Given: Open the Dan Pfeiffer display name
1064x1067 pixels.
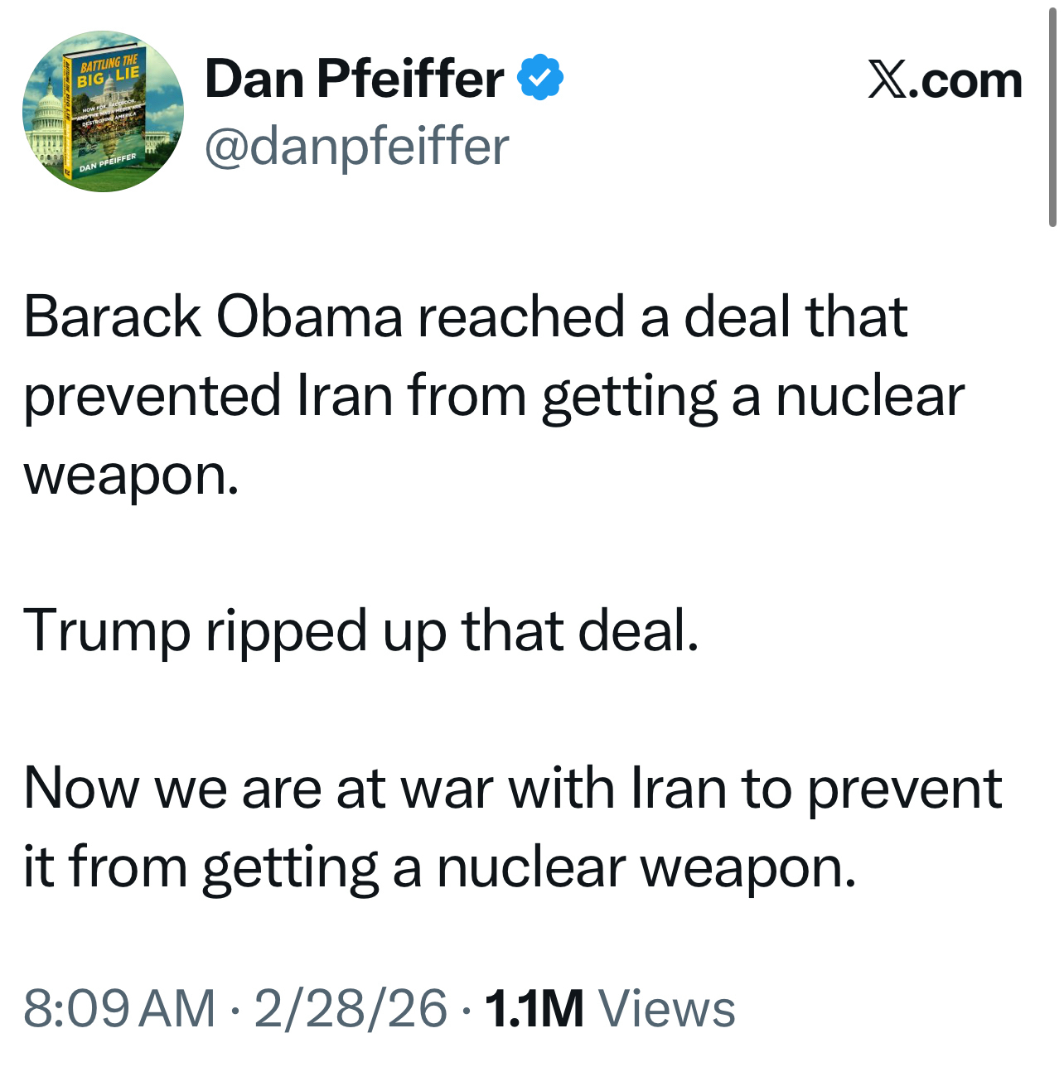Looking at the screenshot, I should (x=354, y=79).
